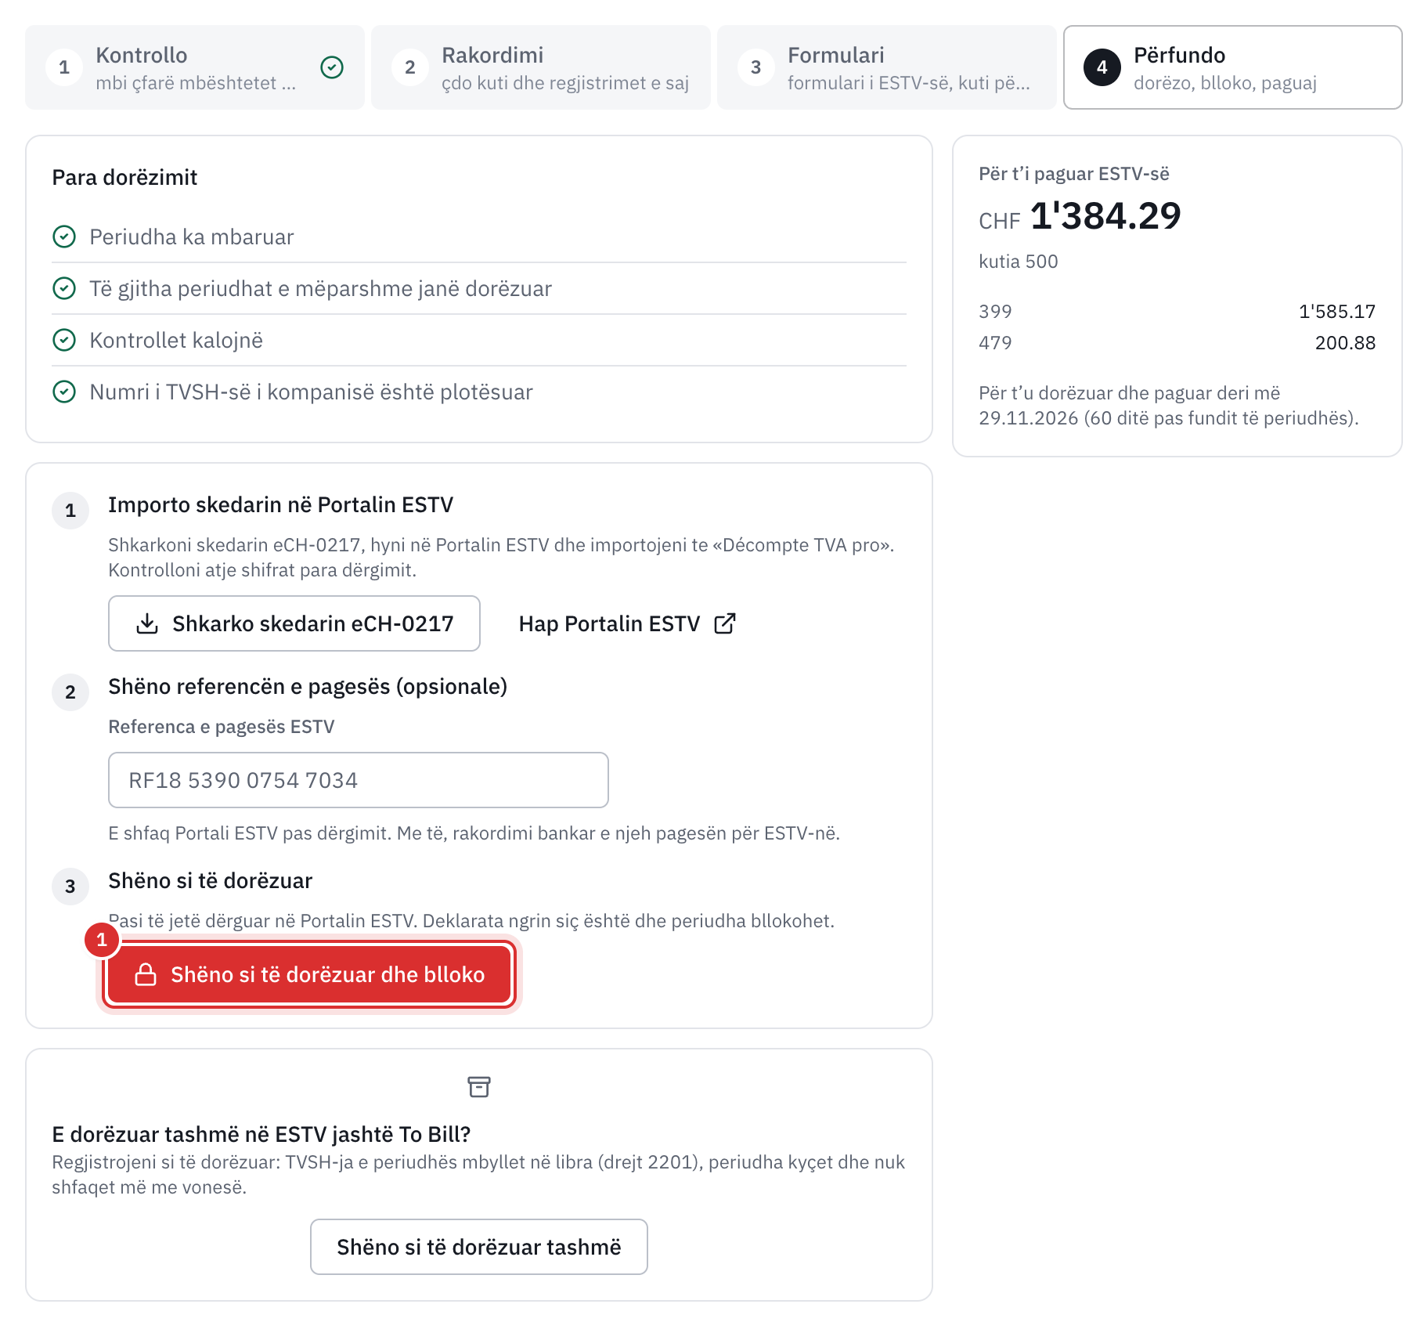Open the ESTV portal link
The height and width of the screenshot is (1322, 1428).
click(x=627, y=623)
